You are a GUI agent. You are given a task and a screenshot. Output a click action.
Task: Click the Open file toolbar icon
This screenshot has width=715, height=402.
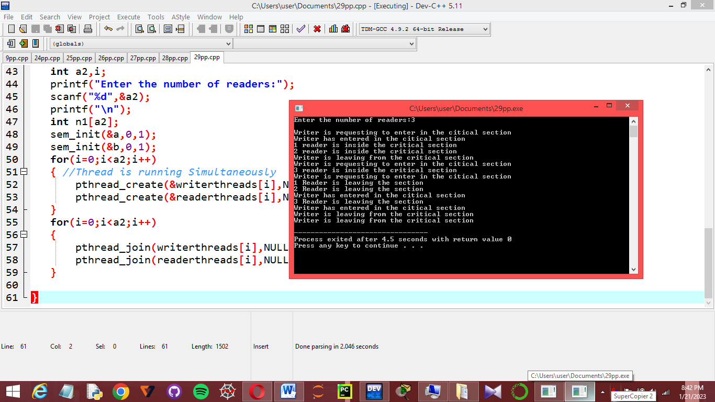click(23, 29)
